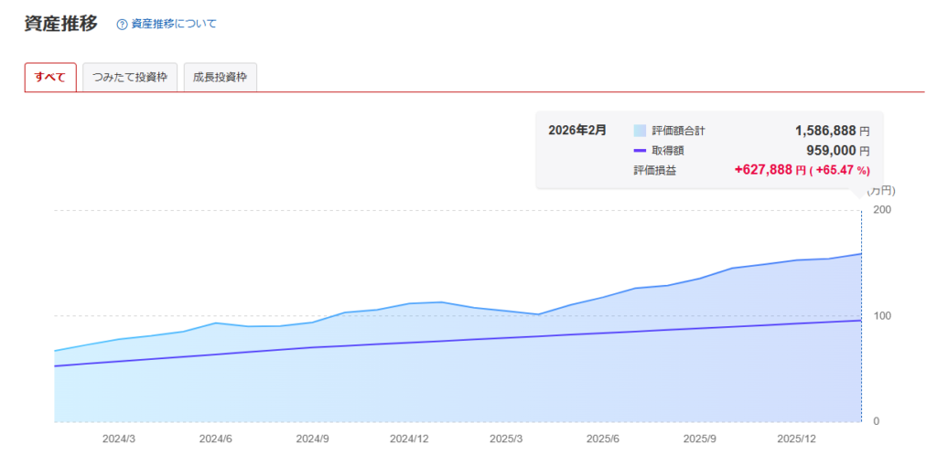Click the 200 y-axis gridline label

tap(882, 210)
